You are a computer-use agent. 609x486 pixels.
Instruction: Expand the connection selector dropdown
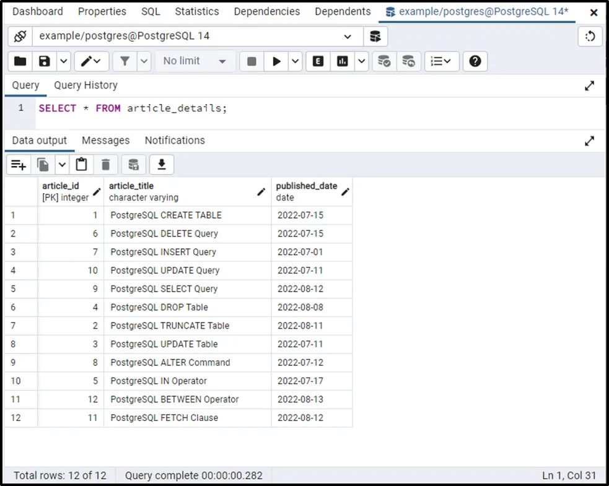tap(348, 37)
